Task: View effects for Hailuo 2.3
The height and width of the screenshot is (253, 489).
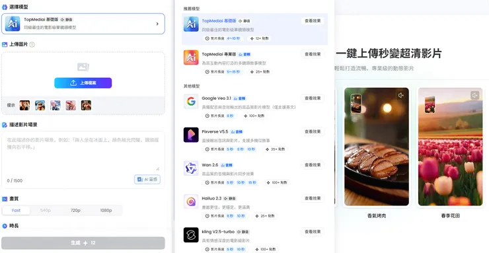Action: [x=313, y=198]
